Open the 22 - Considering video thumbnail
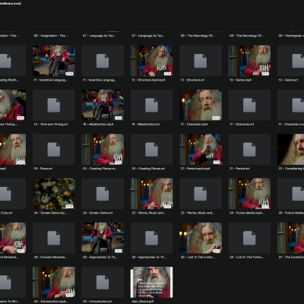Screen dimensions: 304x304 (291, 150)
